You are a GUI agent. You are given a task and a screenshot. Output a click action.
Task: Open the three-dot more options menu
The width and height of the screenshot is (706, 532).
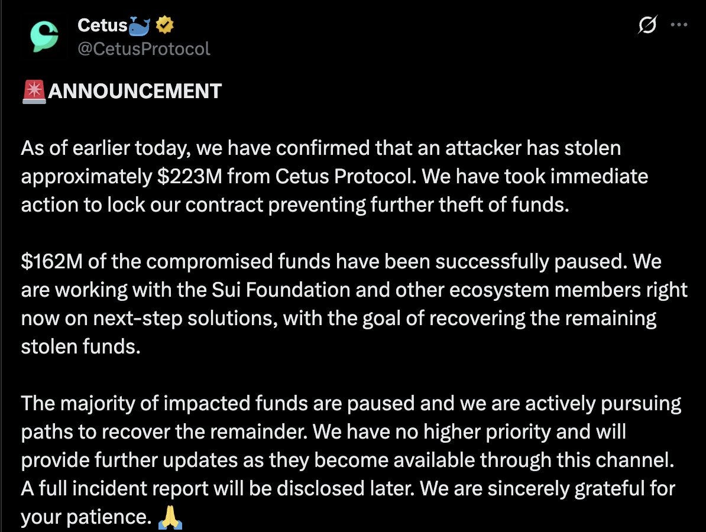point(679,25)
